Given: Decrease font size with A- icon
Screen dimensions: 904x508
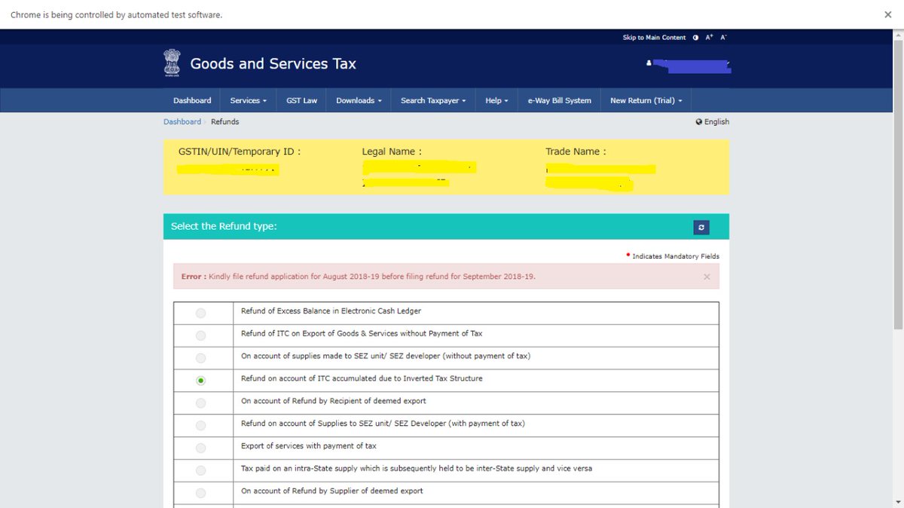Looking at the screenshot, I should [x=723, y=38].
